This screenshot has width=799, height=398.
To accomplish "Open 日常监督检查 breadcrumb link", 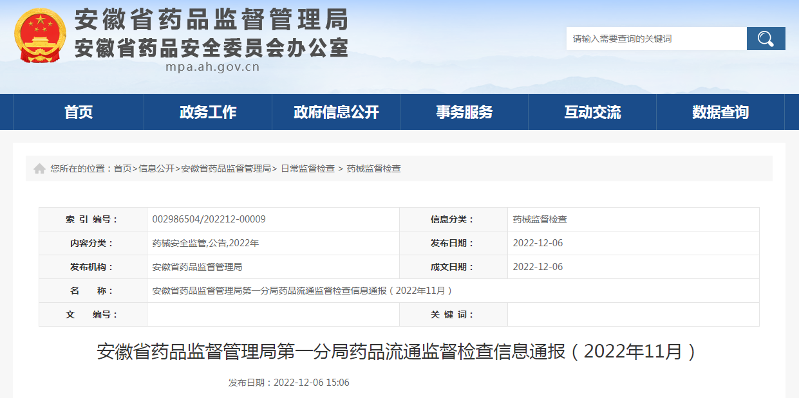I will pyautogui.click(x=307, y=168).
